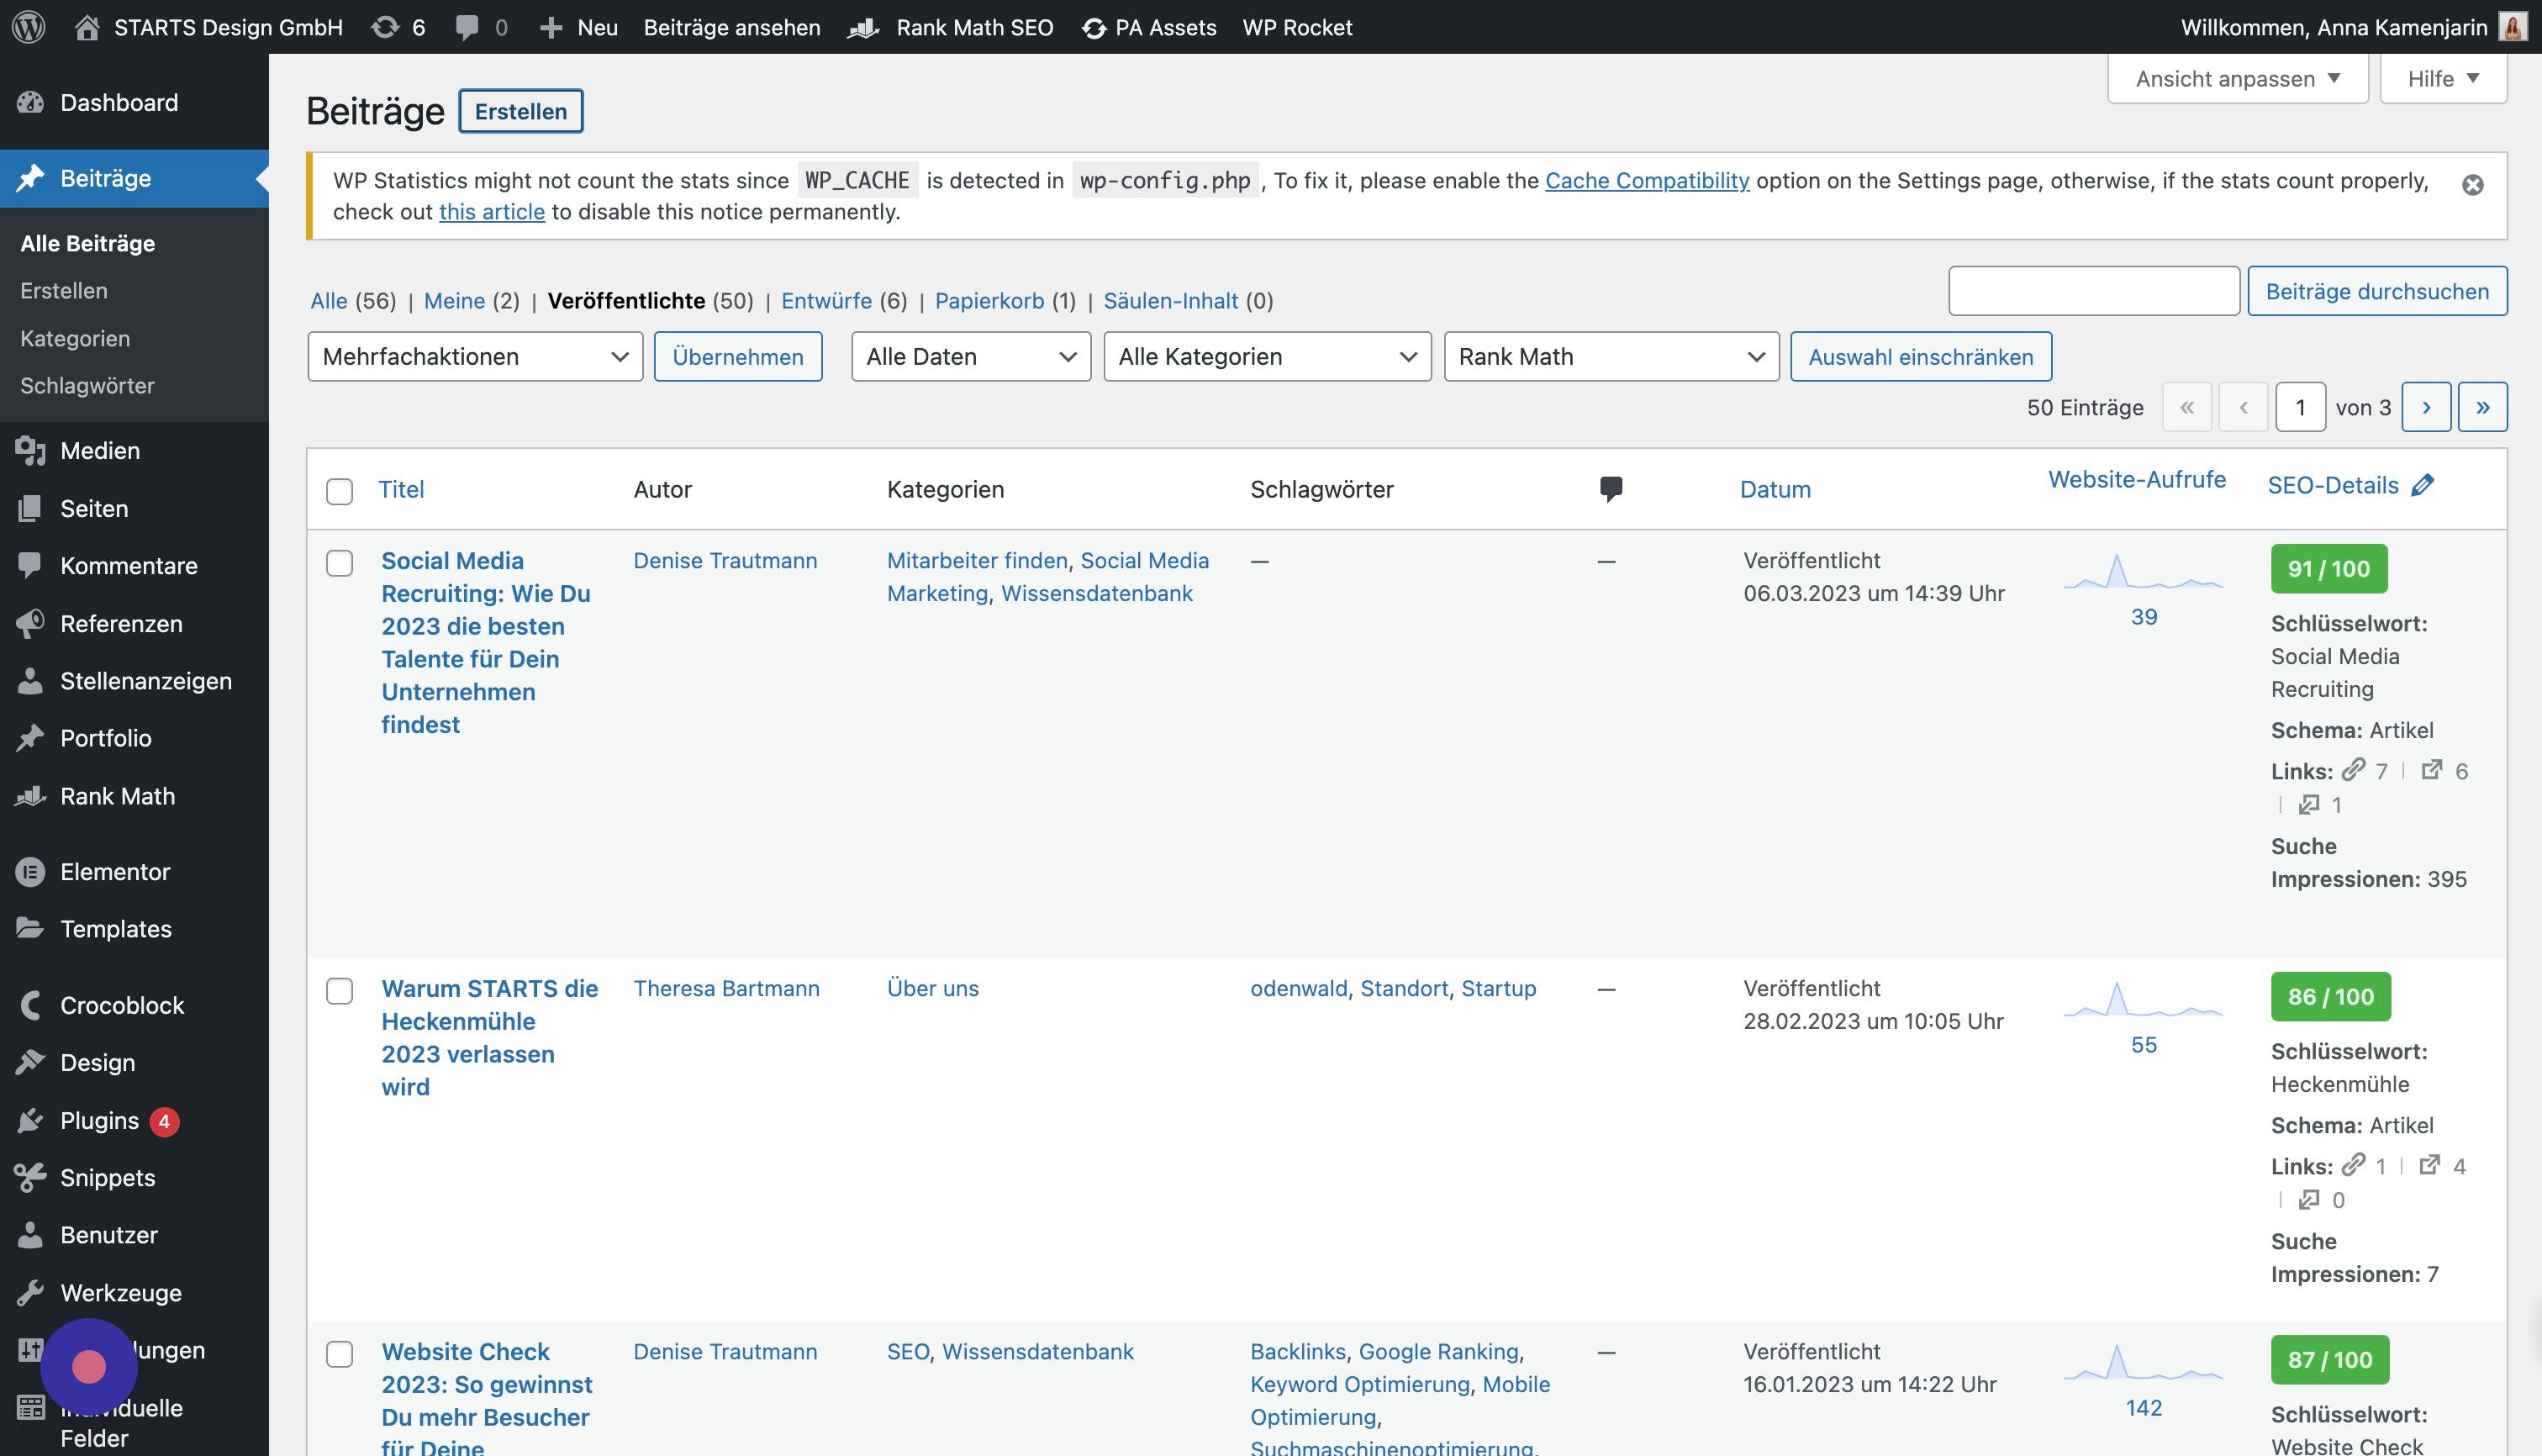Viewport: 2542px width, 1456px height.
Task: Open the STARTS Design GmbH home icon
Action: point(87,27)
